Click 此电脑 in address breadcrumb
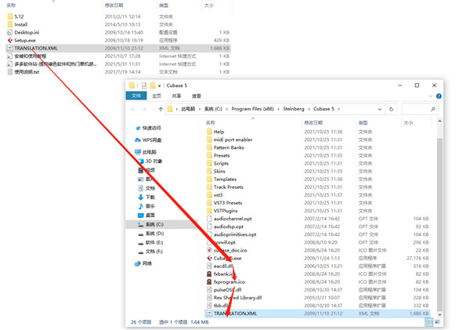 point(188,109)
